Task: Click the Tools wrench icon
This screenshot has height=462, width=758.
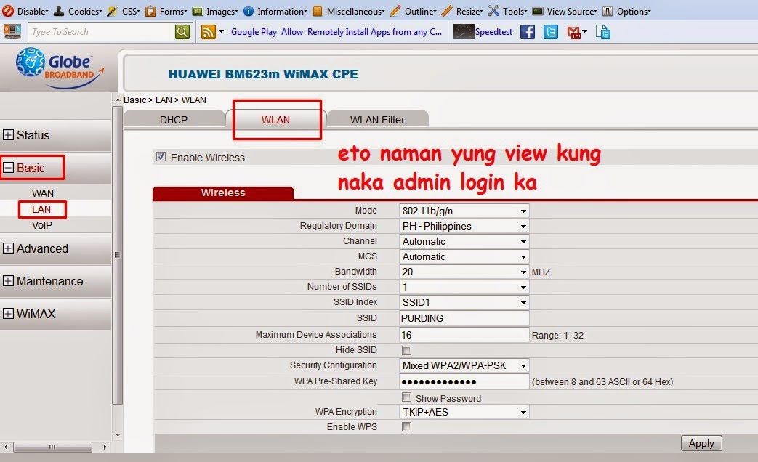Action: (x=493, y=11)
